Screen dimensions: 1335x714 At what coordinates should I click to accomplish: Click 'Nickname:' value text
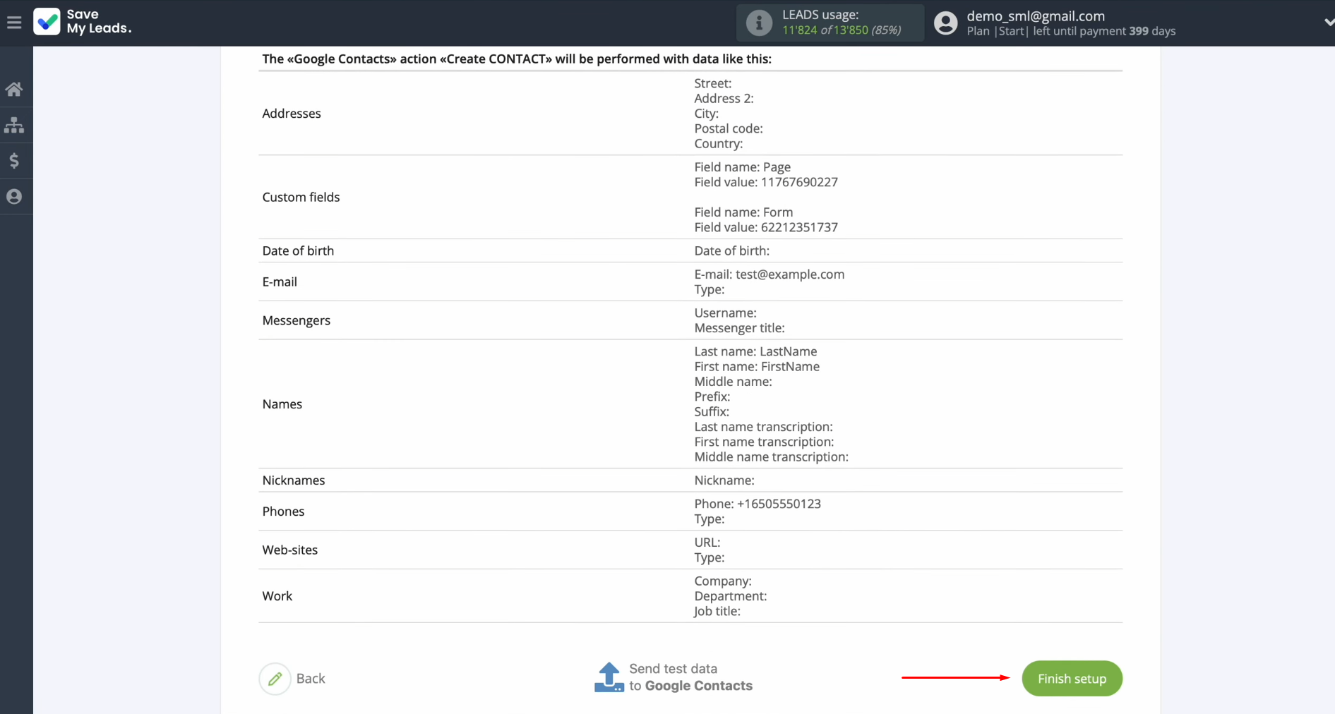click(x=724, y=480)
